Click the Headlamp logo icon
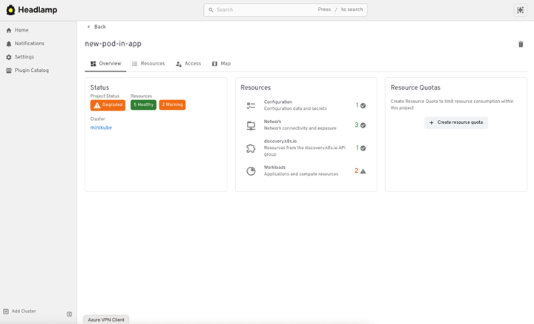The image size is (534, 324). 10,10
